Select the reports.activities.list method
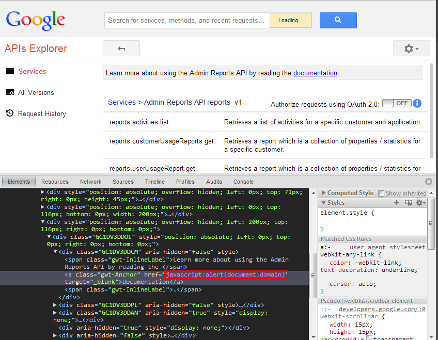 (x=139, y=122)
